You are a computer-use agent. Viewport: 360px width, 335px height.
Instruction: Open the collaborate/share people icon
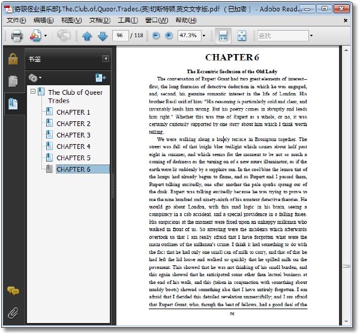35,35
